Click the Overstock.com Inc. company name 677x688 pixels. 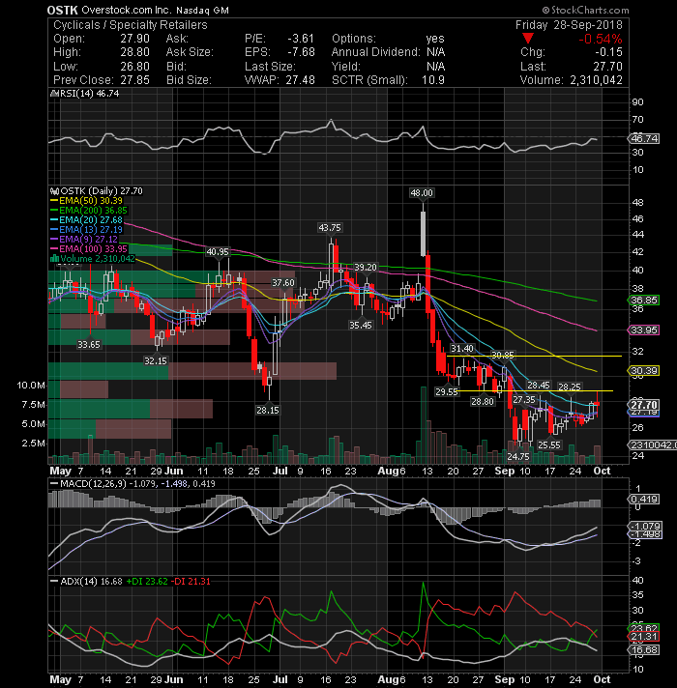126,10
